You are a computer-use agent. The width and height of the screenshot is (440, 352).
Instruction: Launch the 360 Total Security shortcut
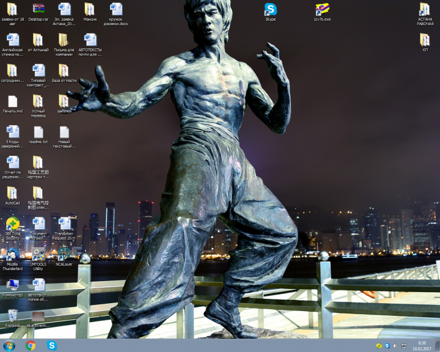(x=12, y=229)
